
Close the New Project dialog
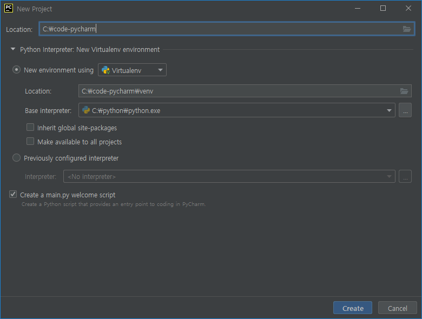point(408,9)
